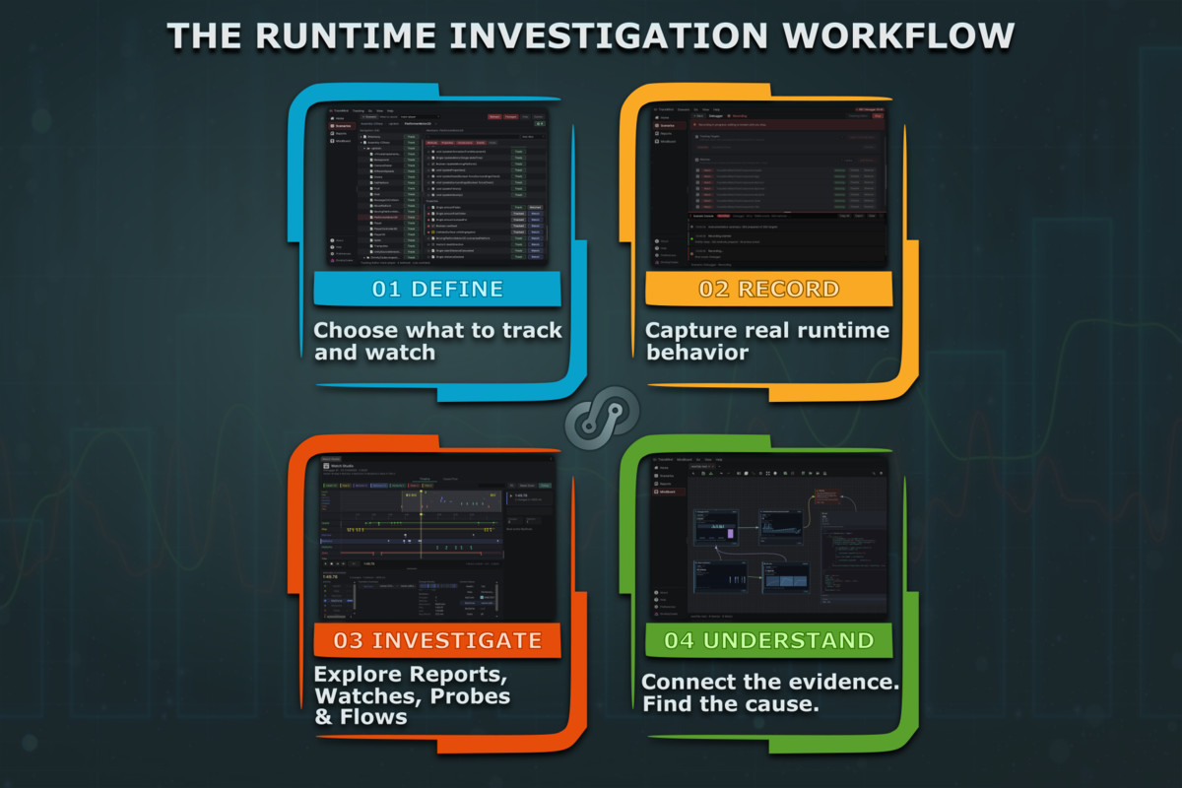
Task: Select the Watch Studio tab in the Investigate screenshot
Action: pos(331,459)
